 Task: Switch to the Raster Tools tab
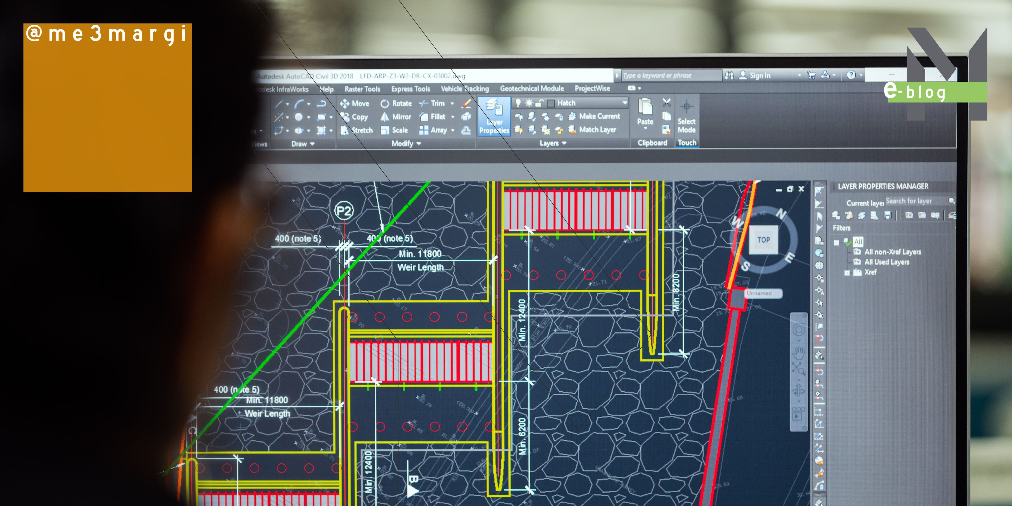362,89
